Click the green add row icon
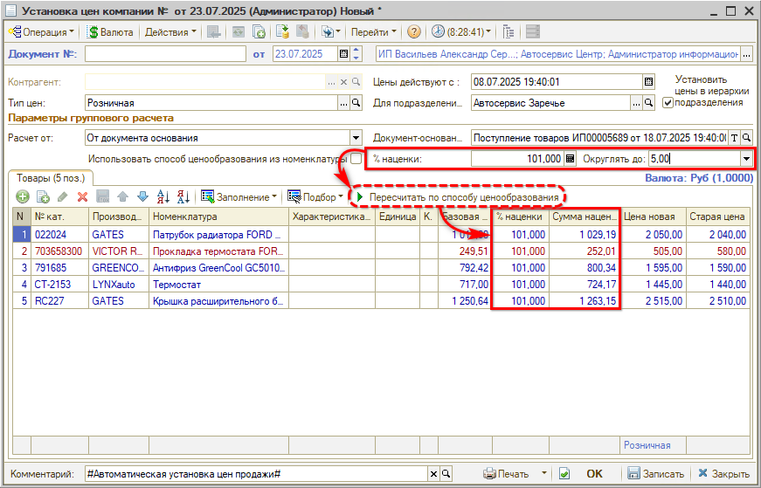 (x=23, y=196)
